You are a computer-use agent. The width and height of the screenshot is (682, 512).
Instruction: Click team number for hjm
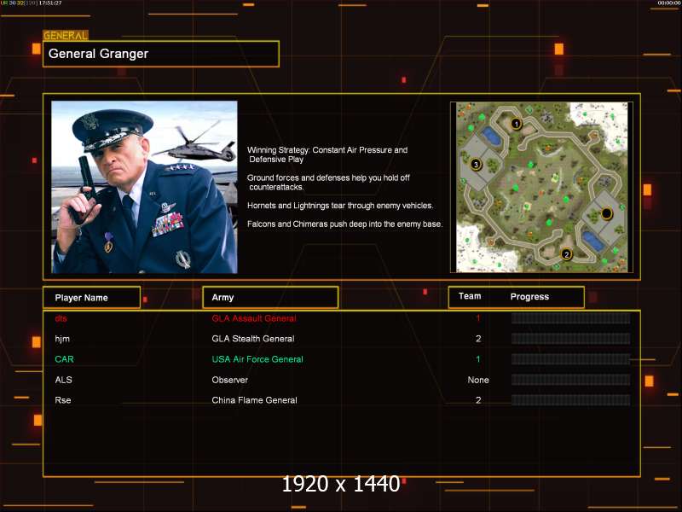pos(478,339)
